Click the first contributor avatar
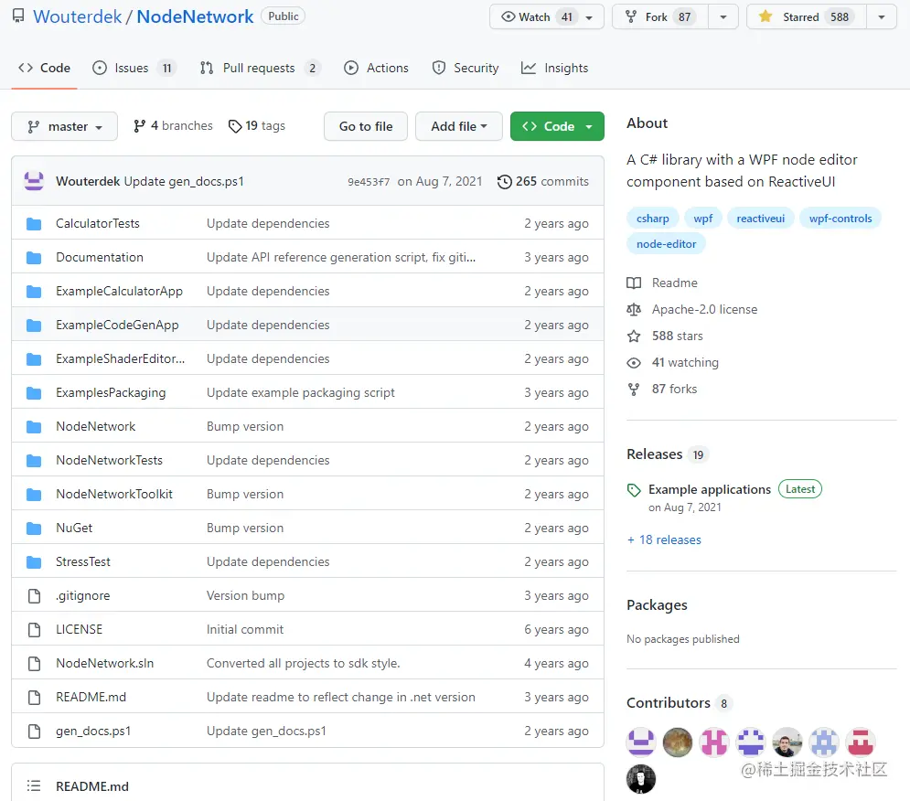This screenshot has width=910, height=801. click(641, 742)
